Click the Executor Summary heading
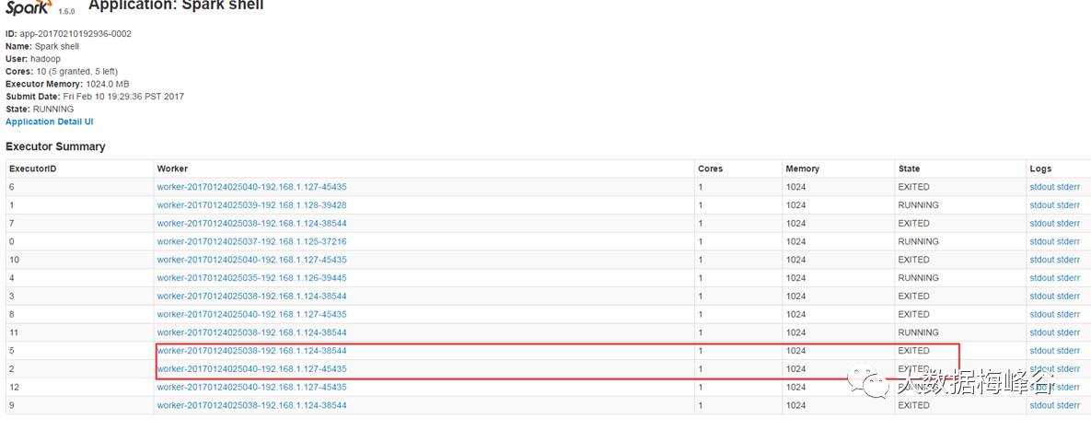This screenshot has height=430, width=1091. 55,146
